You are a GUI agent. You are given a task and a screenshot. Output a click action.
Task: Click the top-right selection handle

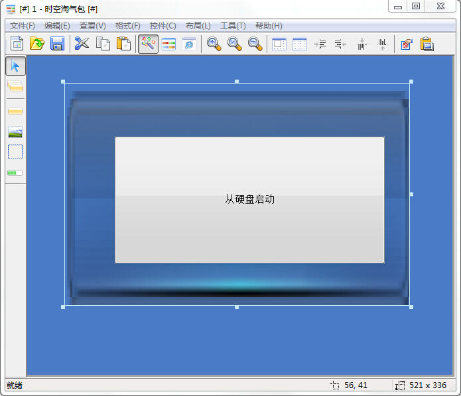[x=411, y=82]
